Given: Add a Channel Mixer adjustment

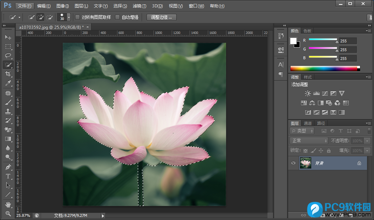Looking at the screenshot, I should click(x=337, y=103).
